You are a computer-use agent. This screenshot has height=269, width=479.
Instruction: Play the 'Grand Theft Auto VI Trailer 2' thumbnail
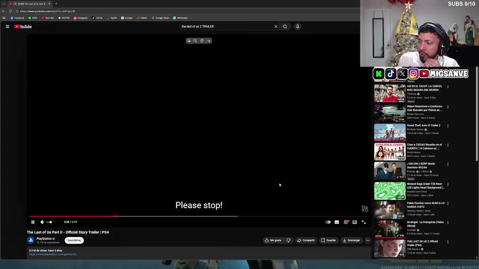pos(390,132)
